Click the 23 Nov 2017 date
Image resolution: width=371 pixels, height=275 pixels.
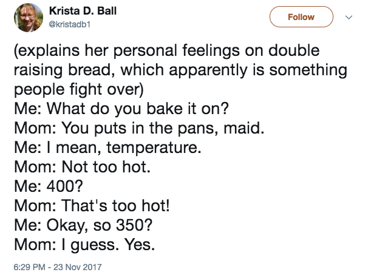[x=77, y=267]
